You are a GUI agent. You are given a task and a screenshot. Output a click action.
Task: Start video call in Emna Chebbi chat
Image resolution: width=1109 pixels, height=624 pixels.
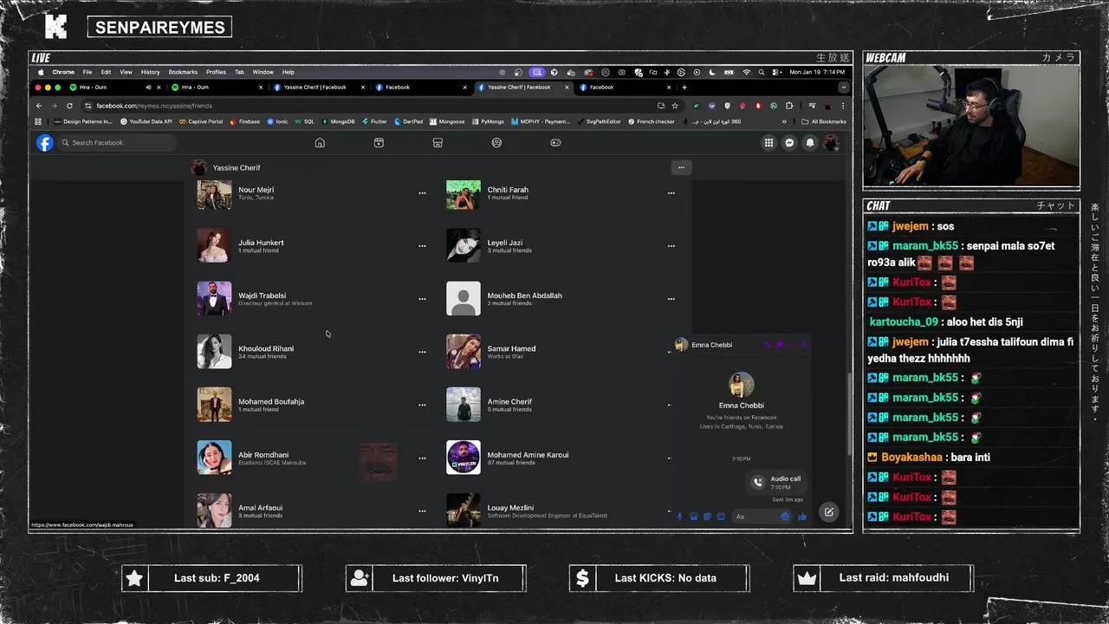tap(780, 345)
